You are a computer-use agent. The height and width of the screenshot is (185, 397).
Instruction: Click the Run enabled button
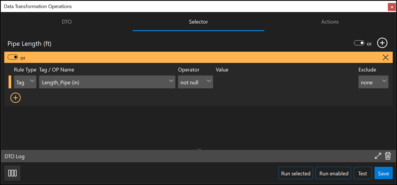333,173
